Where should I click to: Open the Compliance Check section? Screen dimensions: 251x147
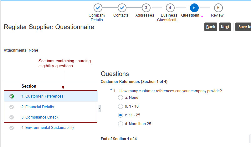pos(40,117)
